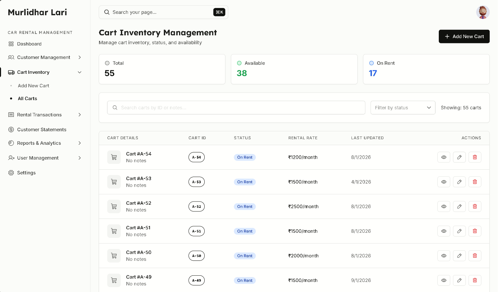Collapse the Cart Inventory submenu
This screenshot has height=292, width=498.
click(x=80, y=72)
